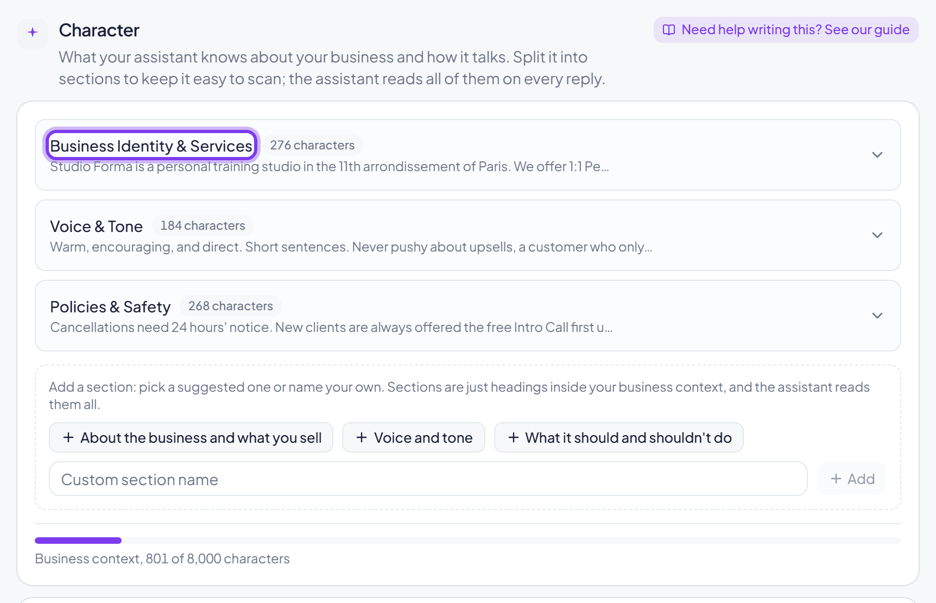Click the 'Cancellations need 24 hours' preview text
This screenshot has height=603, width=936.
[x=331, y=328]
